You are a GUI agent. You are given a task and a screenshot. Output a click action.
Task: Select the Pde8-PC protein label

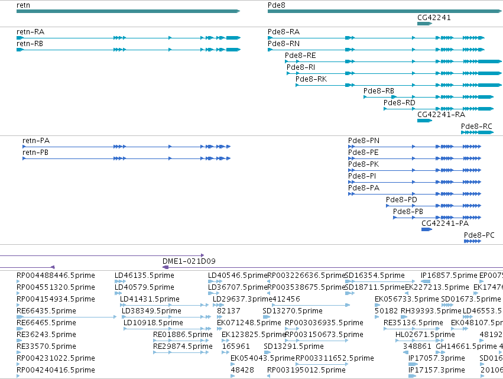[x=479, y=235]
